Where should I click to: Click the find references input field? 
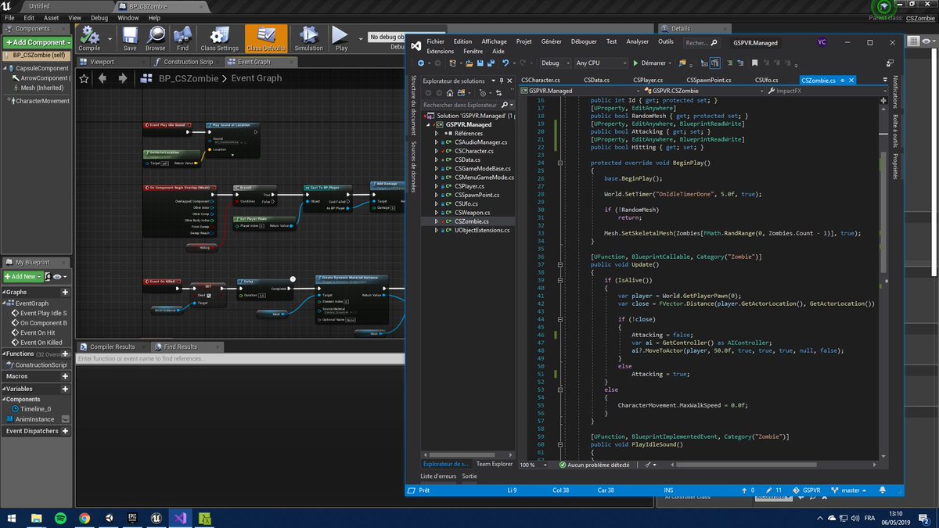pos(235,357)
